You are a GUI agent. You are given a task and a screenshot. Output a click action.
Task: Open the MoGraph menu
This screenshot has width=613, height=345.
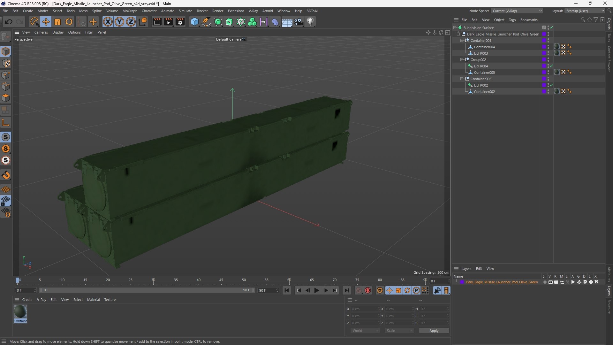point(130,11)
